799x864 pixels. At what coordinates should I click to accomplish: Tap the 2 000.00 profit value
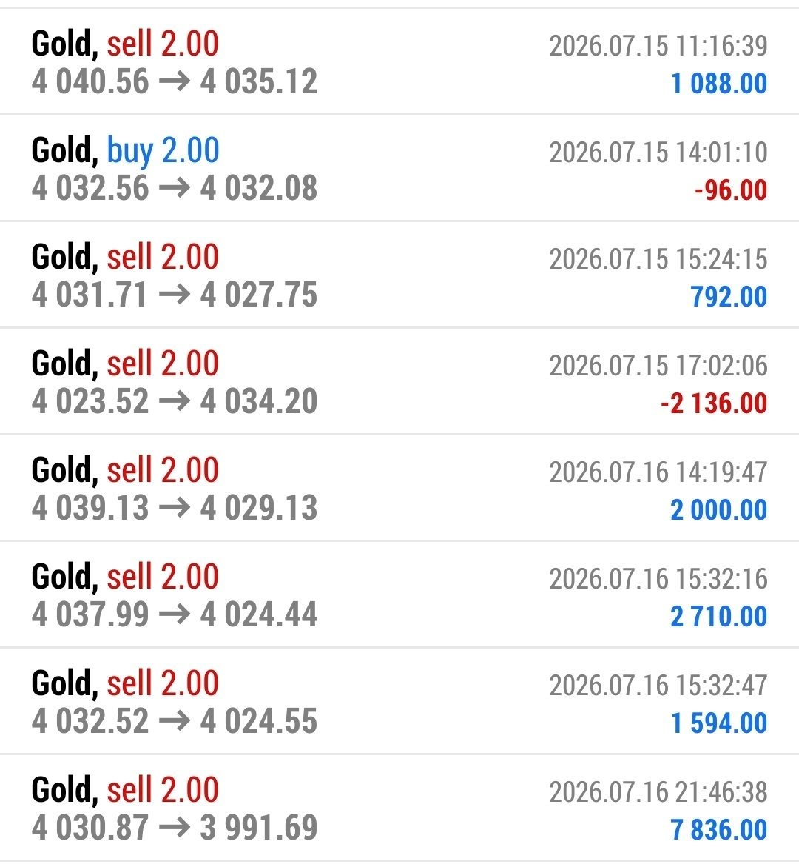[718, 509]
